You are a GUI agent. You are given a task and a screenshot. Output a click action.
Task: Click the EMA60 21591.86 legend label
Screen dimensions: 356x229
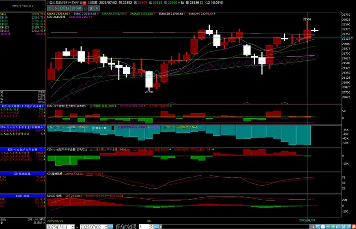pyautogui.click(x=141, y=14)
